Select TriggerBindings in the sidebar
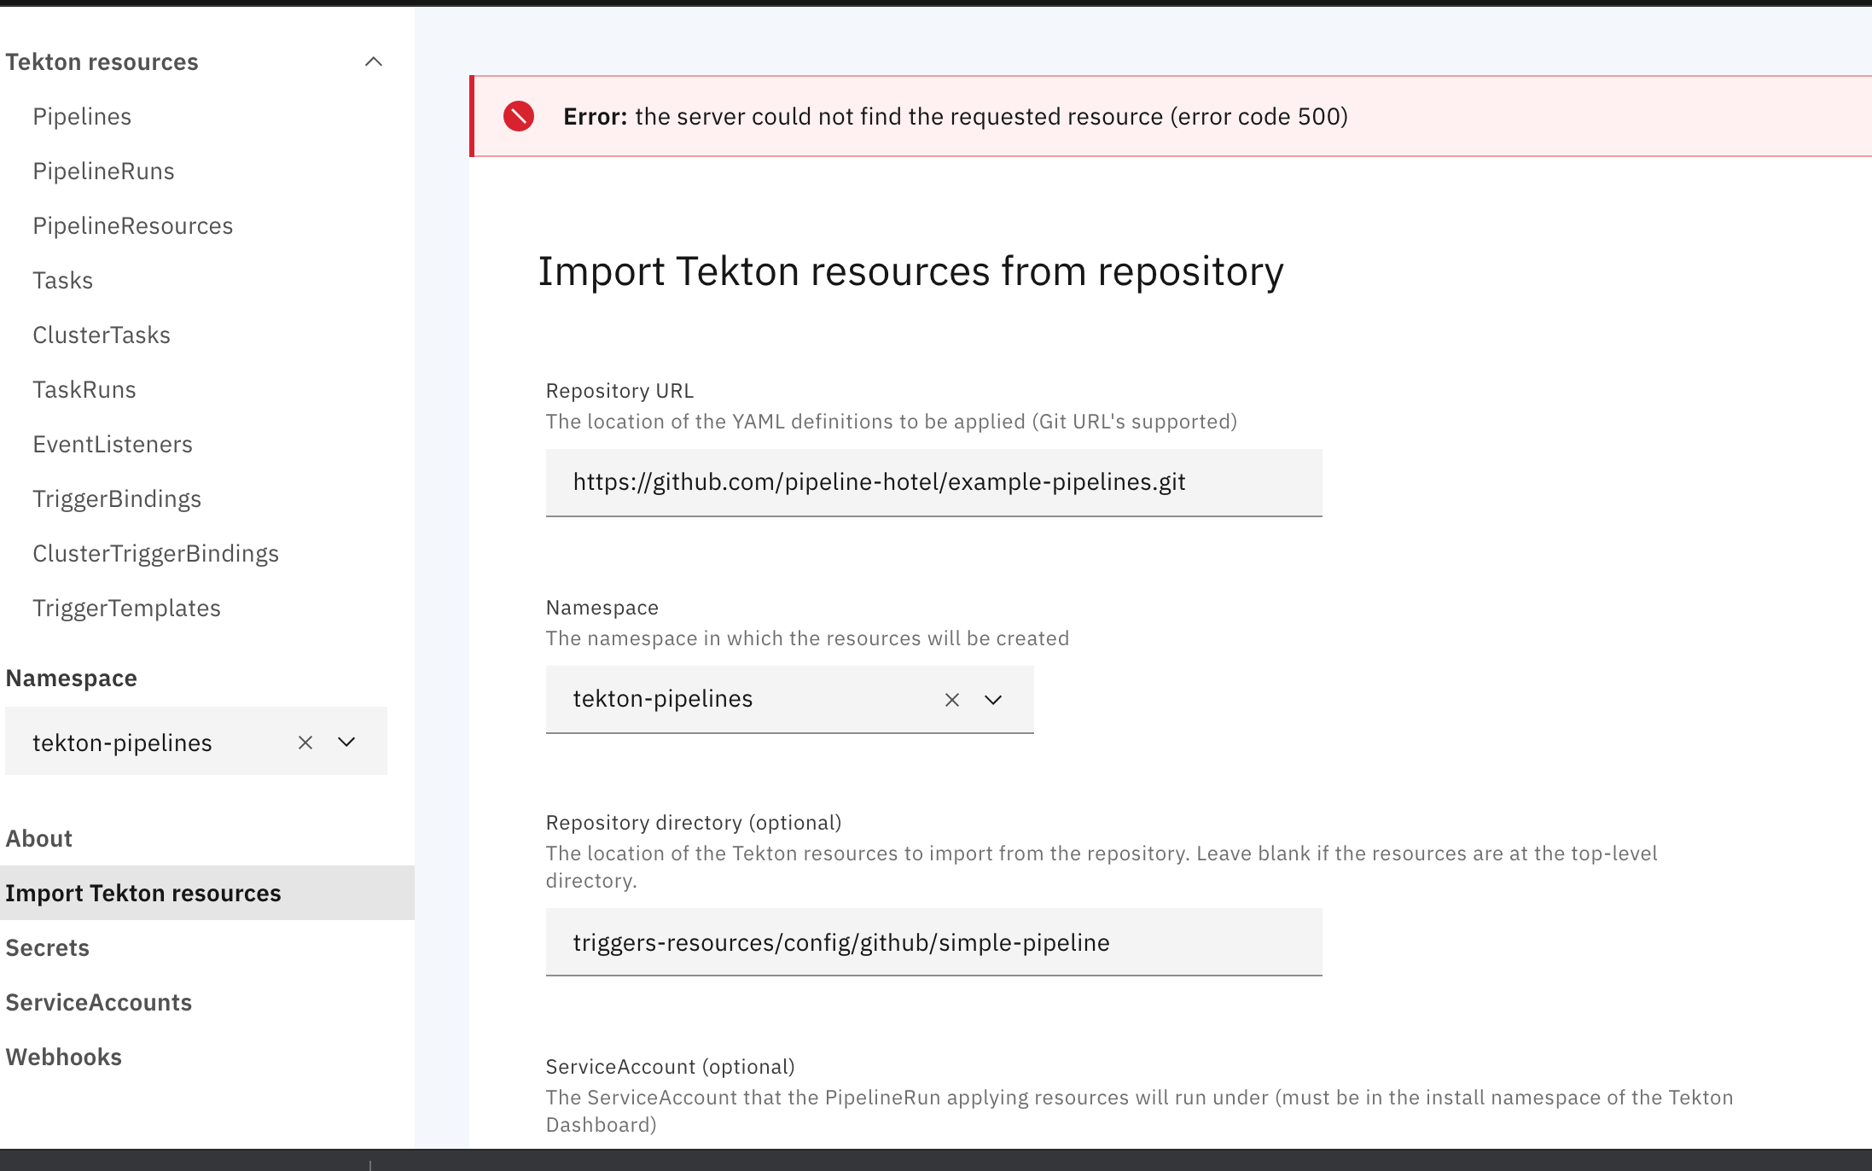The image size is (1872, 1171). [x=117, y=498]
